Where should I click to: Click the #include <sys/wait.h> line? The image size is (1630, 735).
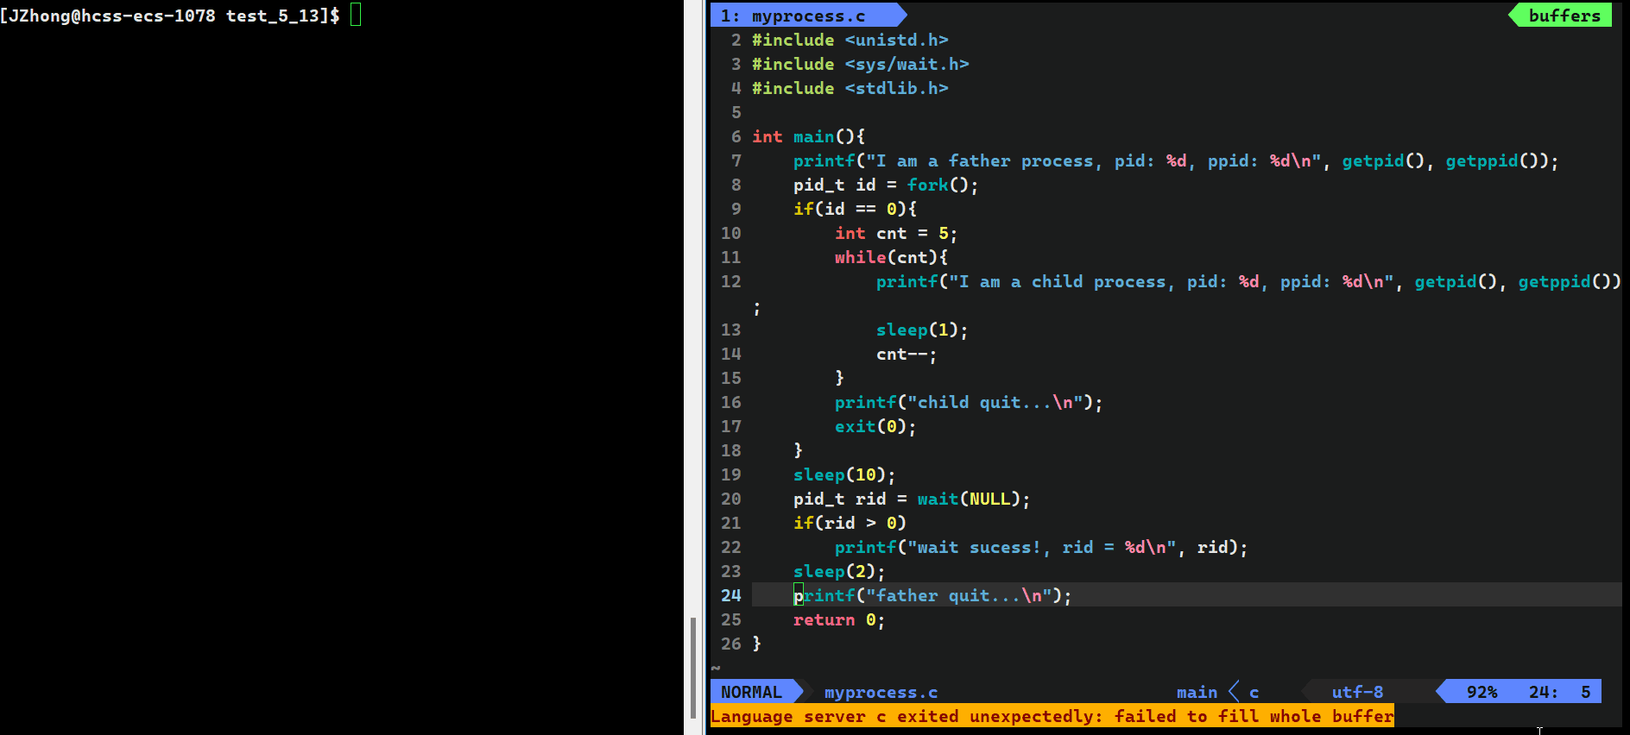tap(860, 64)
